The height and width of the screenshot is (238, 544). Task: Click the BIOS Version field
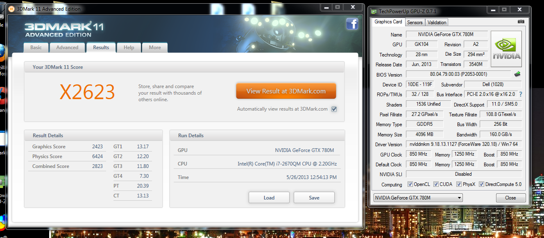tap(459, 75)
